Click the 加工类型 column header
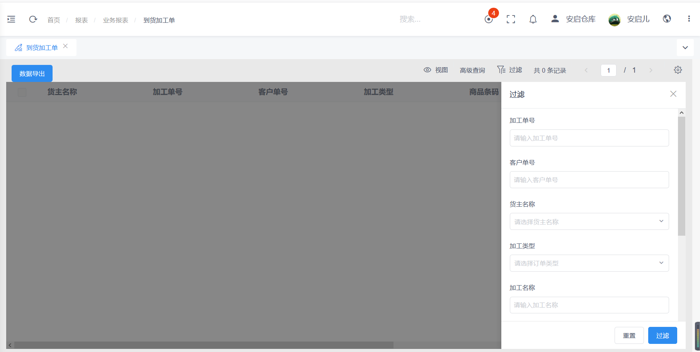The width and height of the screenshot is (700, 352). pyautogui.click(x=378, y=92)
